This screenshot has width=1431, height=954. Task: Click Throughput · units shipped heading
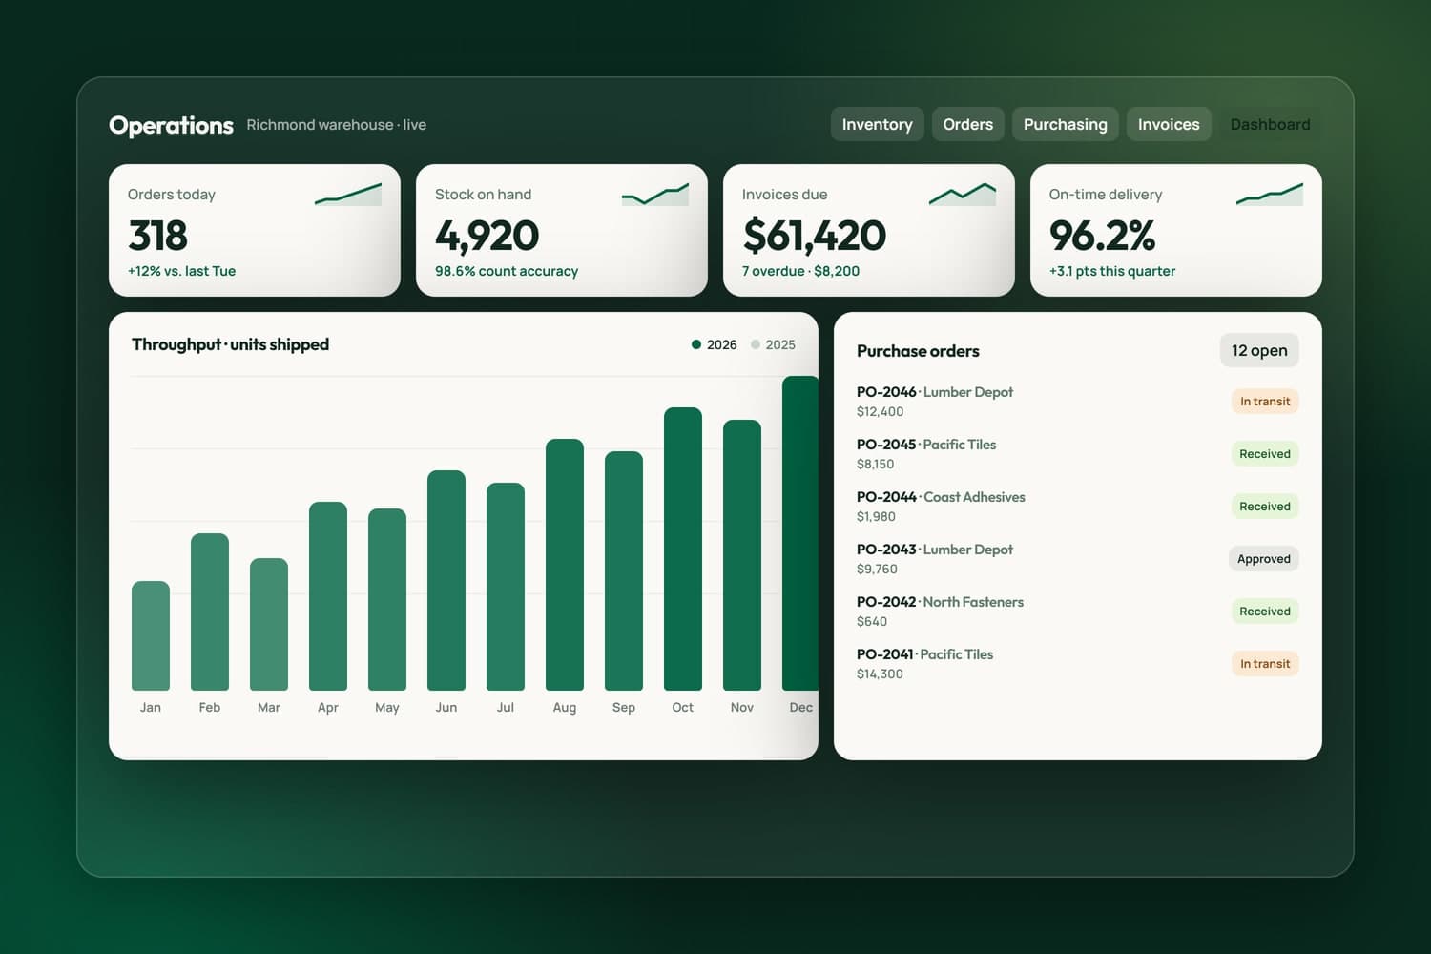[230, 344]
